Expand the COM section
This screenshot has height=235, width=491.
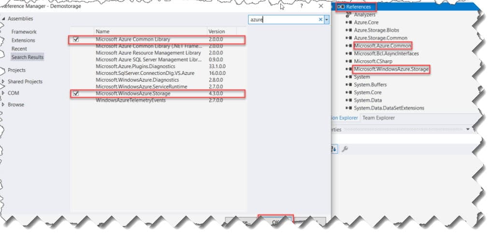3,93
